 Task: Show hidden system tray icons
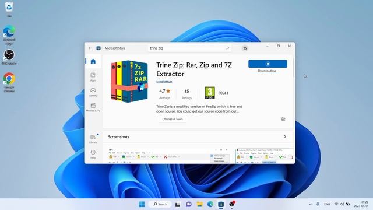[x=311, y=204]
